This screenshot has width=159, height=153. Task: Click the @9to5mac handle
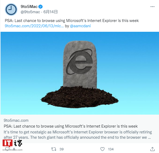(30, 12)
